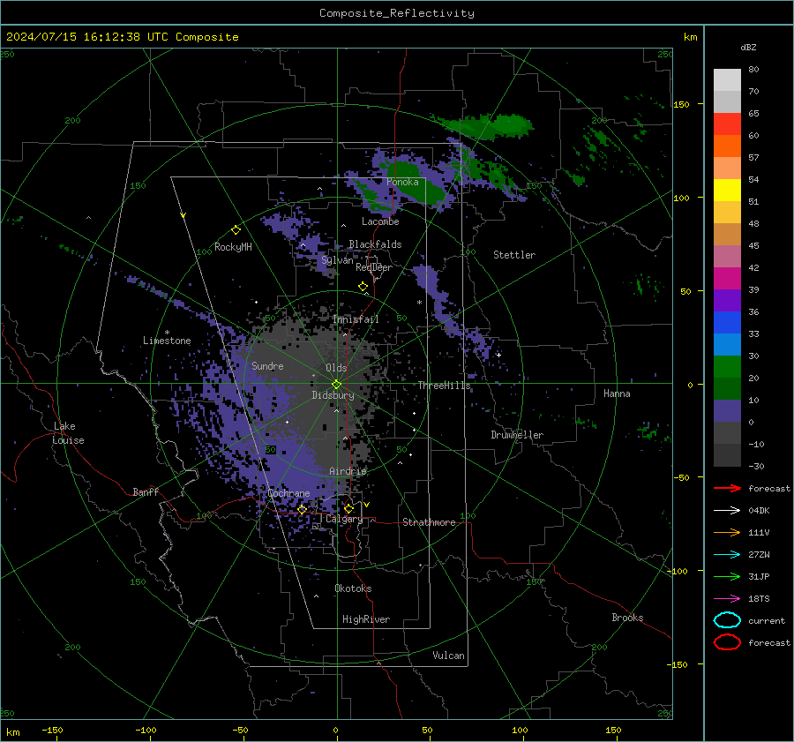Select the 65 dBZ red color swatch

pyautogui.click(x=727, y=124)
